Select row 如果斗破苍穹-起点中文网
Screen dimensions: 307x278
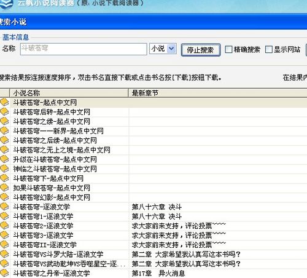coord(153,188)
